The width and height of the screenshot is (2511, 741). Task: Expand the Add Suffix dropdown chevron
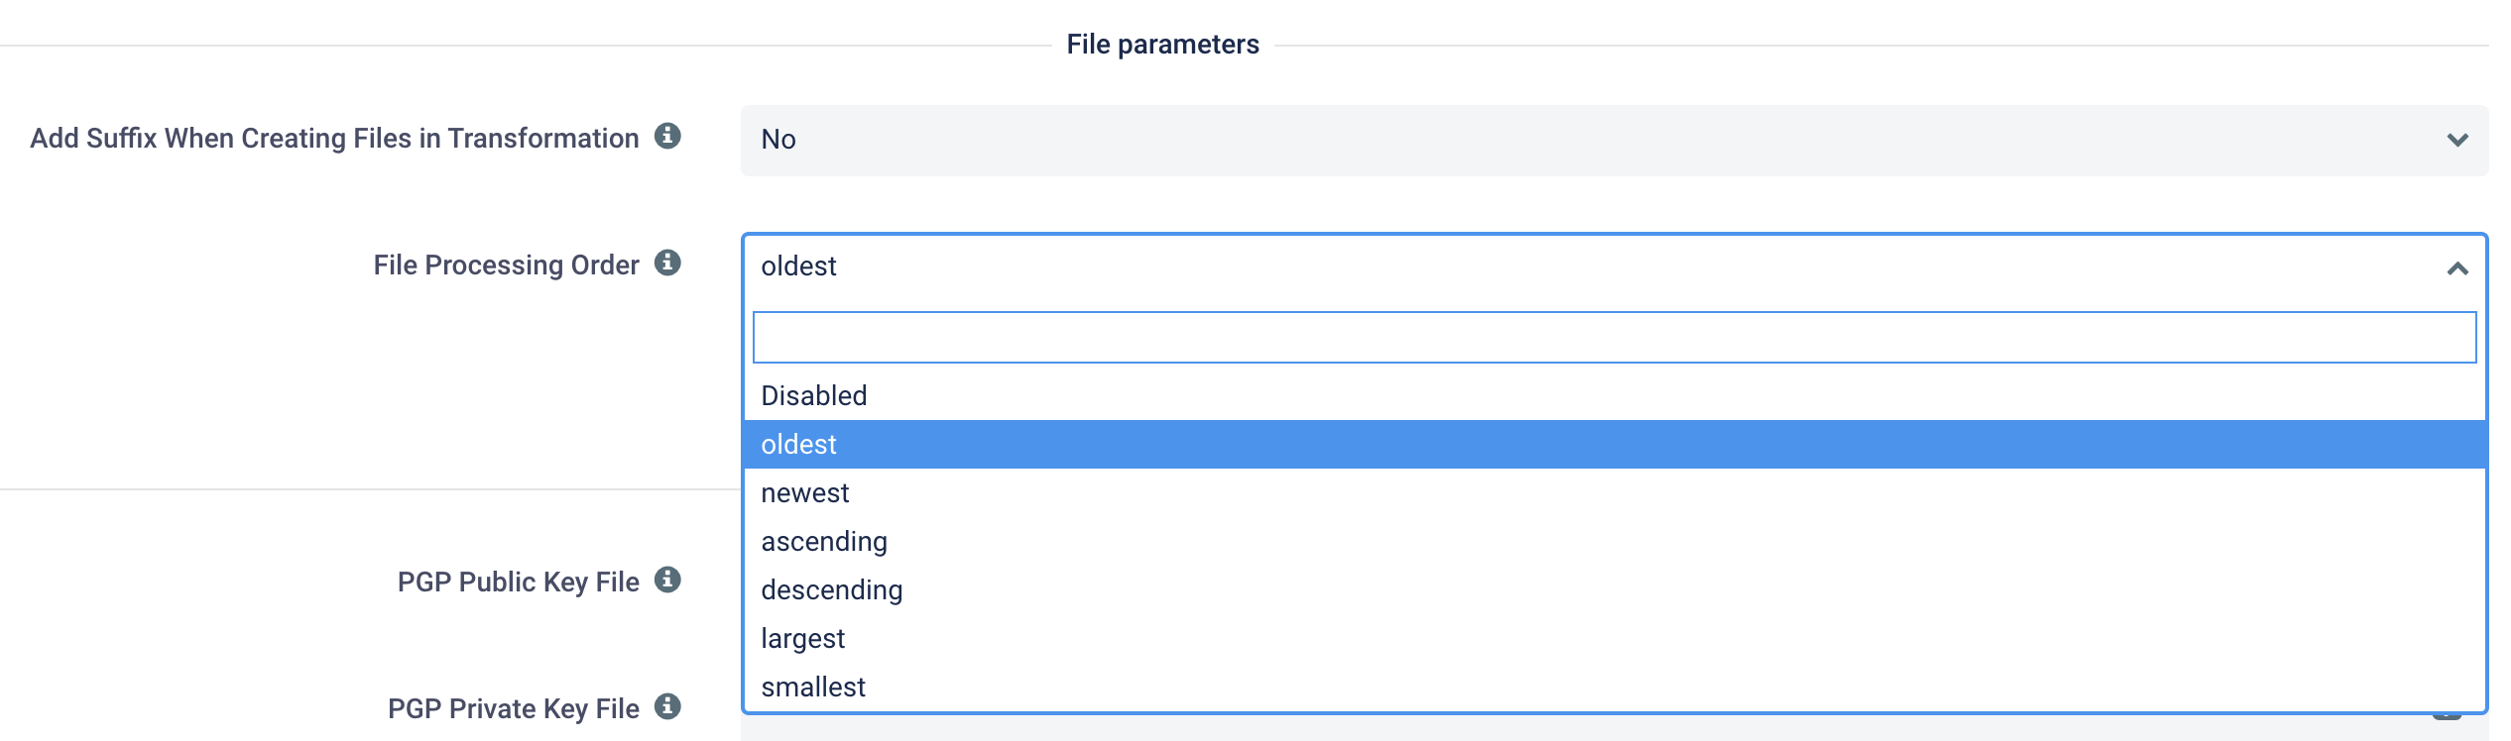click(2456, 140)
